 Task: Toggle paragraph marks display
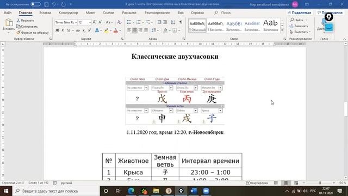(181, 22)
